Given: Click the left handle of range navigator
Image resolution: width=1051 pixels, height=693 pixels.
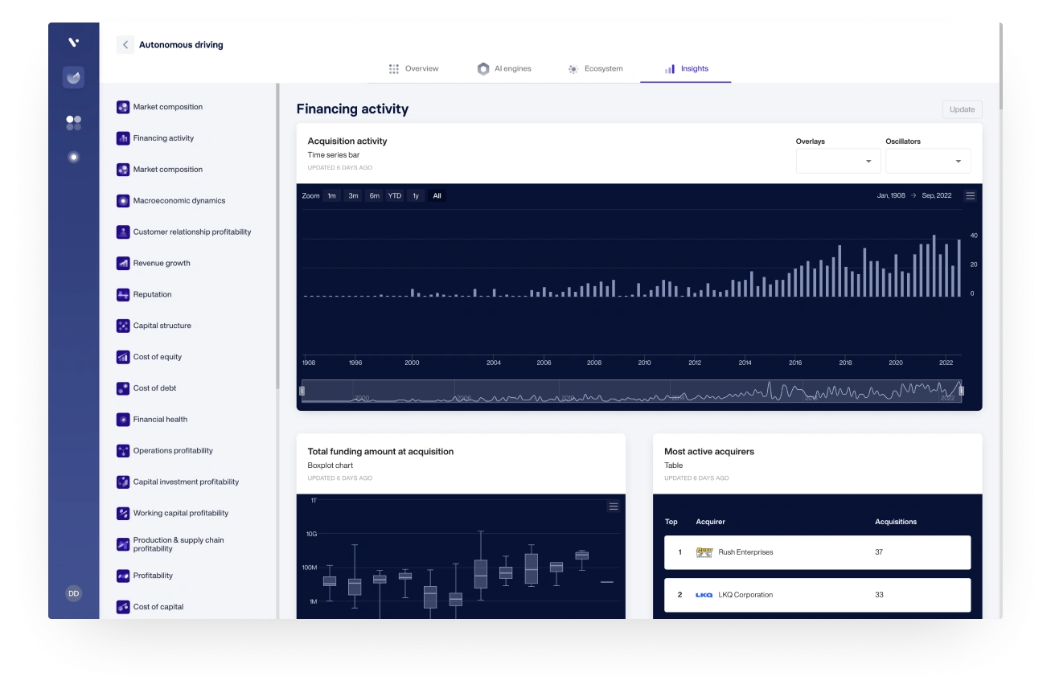Looking at the screenshot, I should [302, 391].
